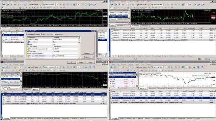The width and height of the screenshot is (216, 121).
Task: Toggle chart shift in the GBPCHF window
Action: click(x=190, y=67)
